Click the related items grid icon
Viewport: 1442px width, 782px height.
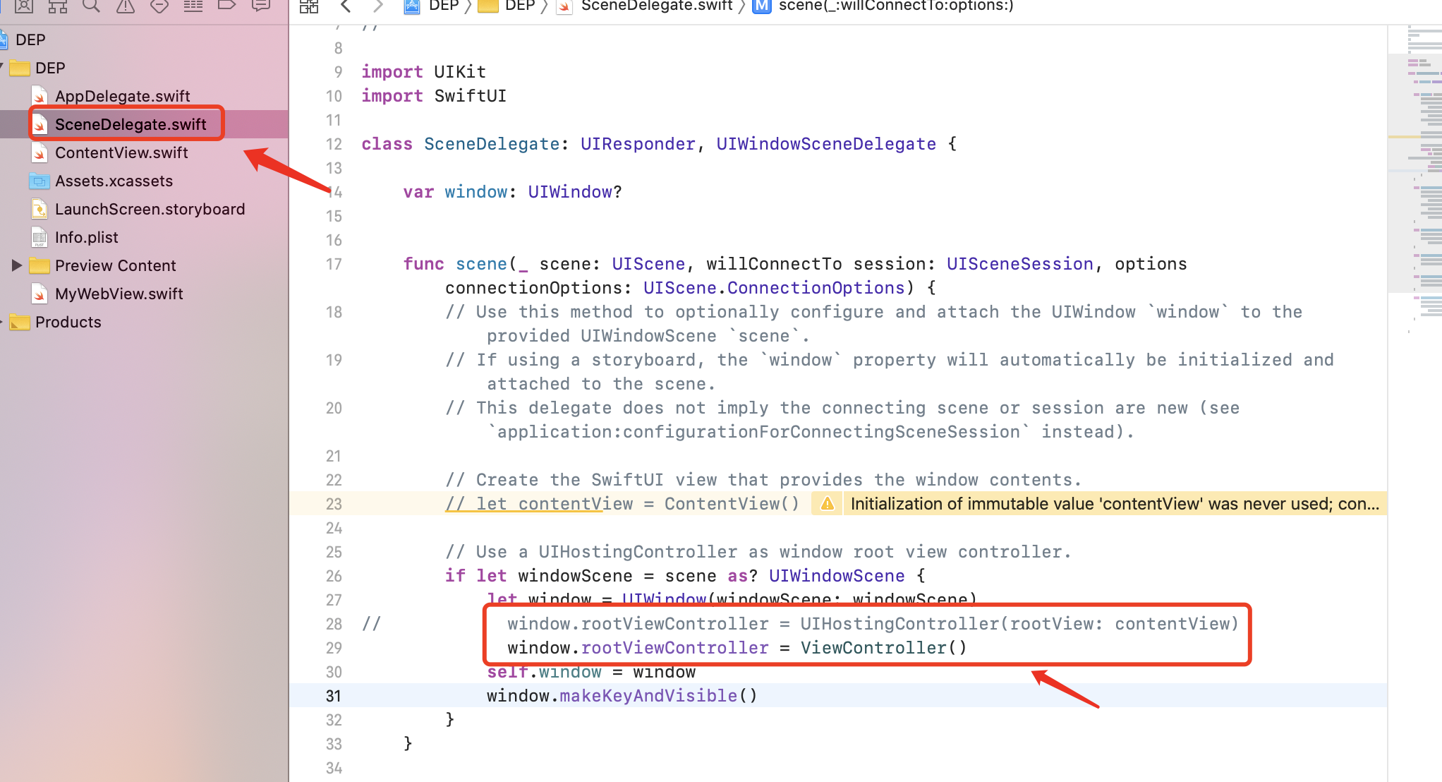point(309,6)
